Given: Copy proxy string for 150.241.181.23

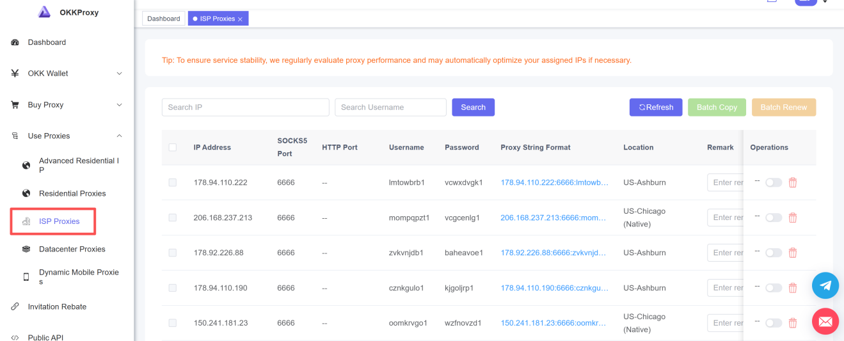Looking at the screenshot, I should pyautogui.click(x=554, y=323).
